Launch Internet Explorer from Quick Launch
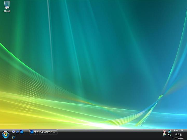The height and width of the screenshot is (140, 187). [13, 137]
